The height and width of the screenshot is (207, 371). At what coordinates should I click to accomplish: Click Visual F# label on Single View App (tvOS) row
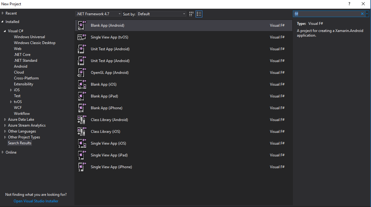277,37
